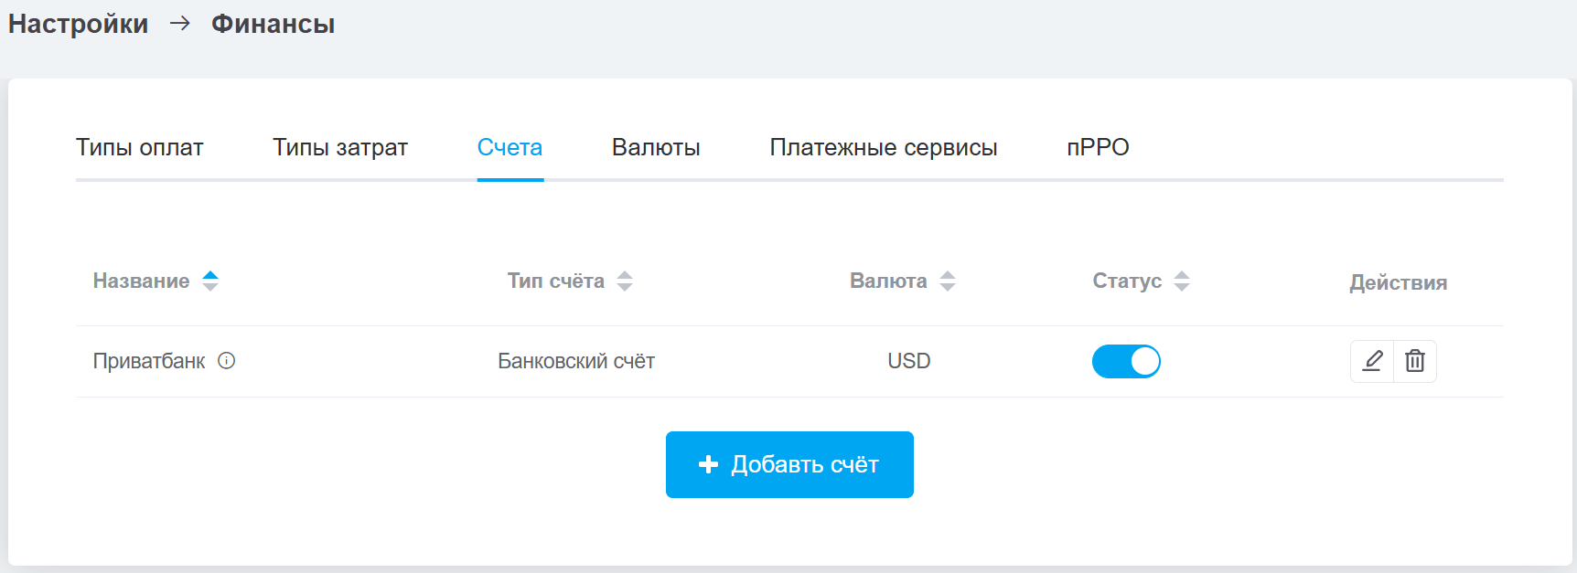Click the Приватбанк account name
Image resolution: width=1577 pixels, height=573 pixels.
[x=149, y=361]
